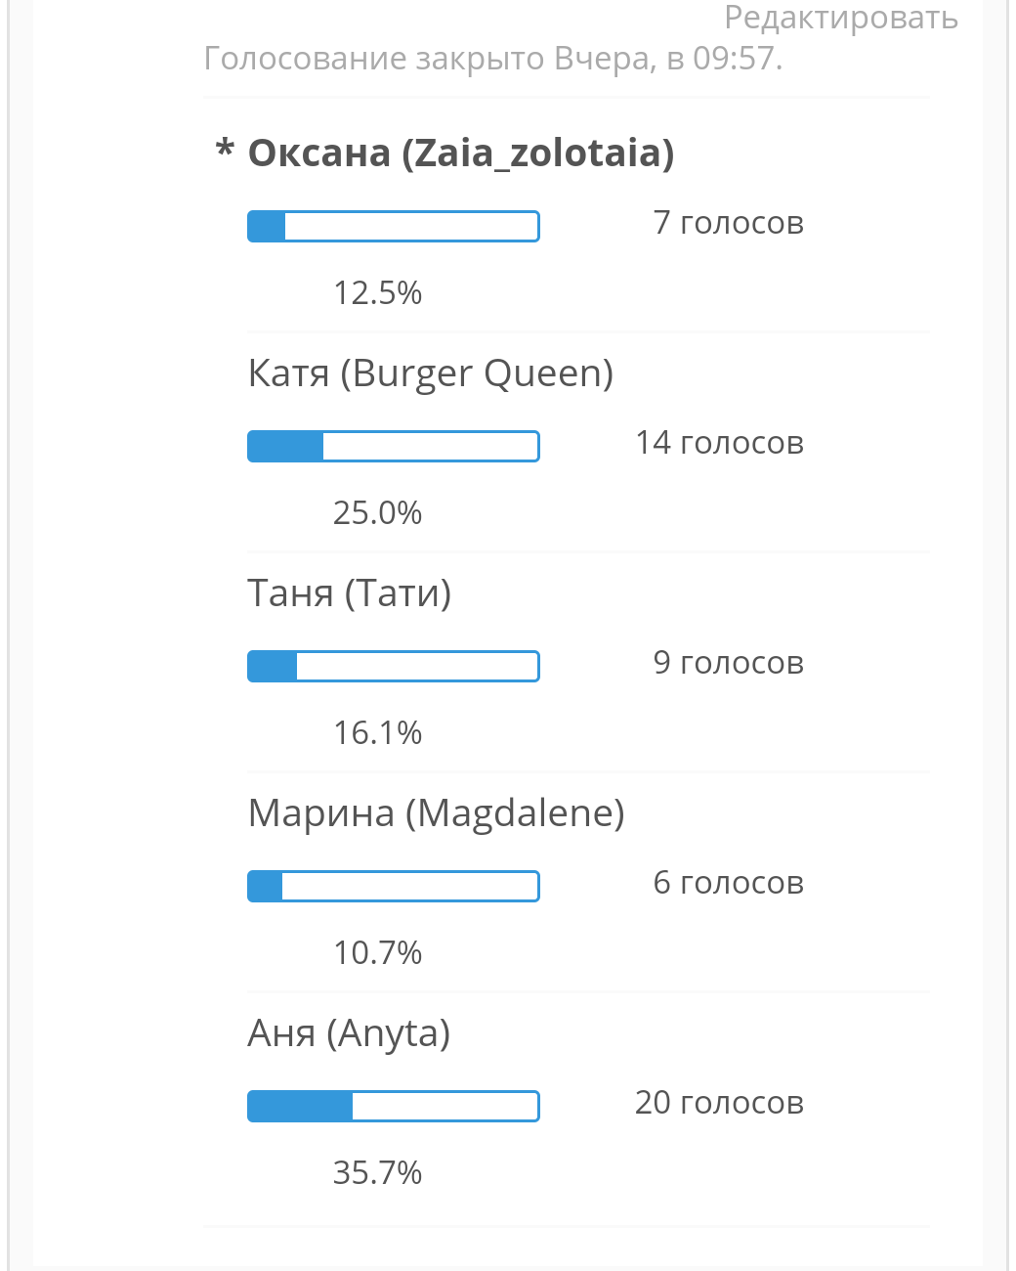Click the 14 голосов vote count
The image size is (1016, 1271).
point(720,443)
